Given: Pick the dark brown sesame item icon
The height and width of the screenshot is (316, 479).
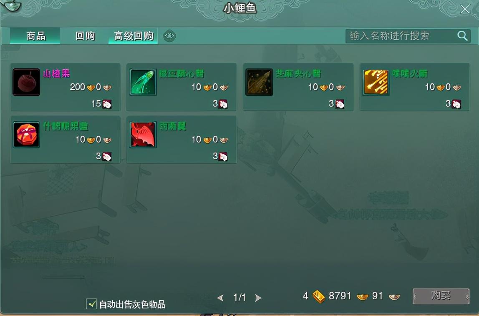Looking at the screenshot, I should (259, 82).
